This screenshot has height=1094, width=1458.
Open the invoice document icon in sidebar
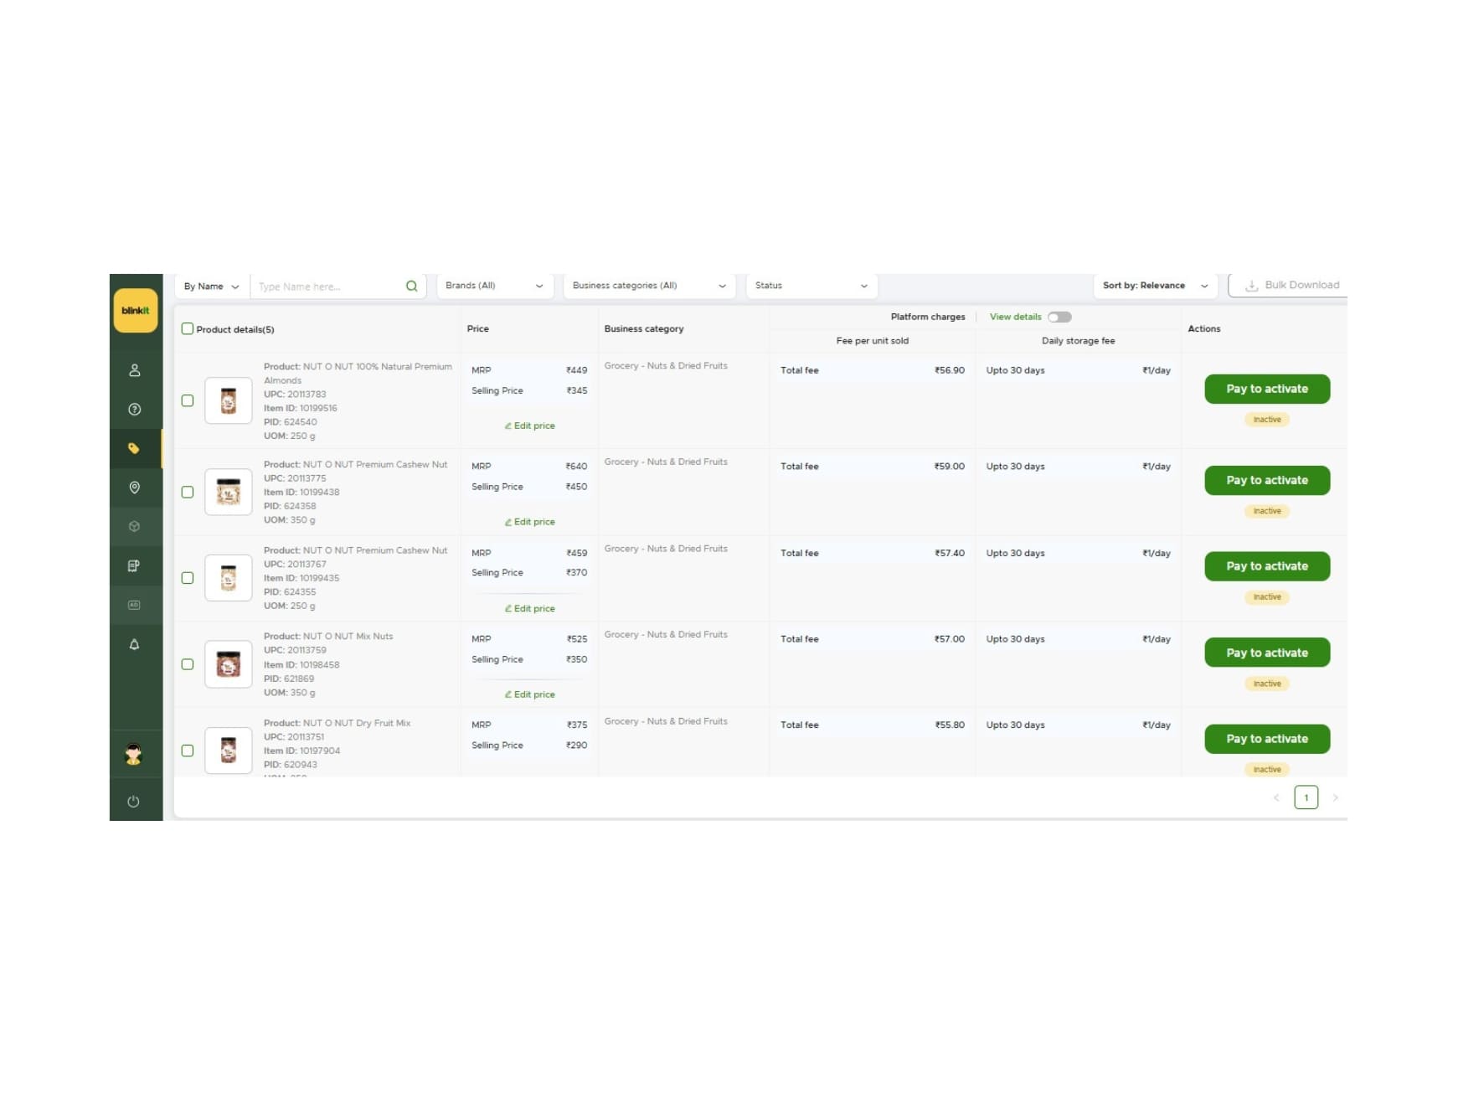point(134,566)
